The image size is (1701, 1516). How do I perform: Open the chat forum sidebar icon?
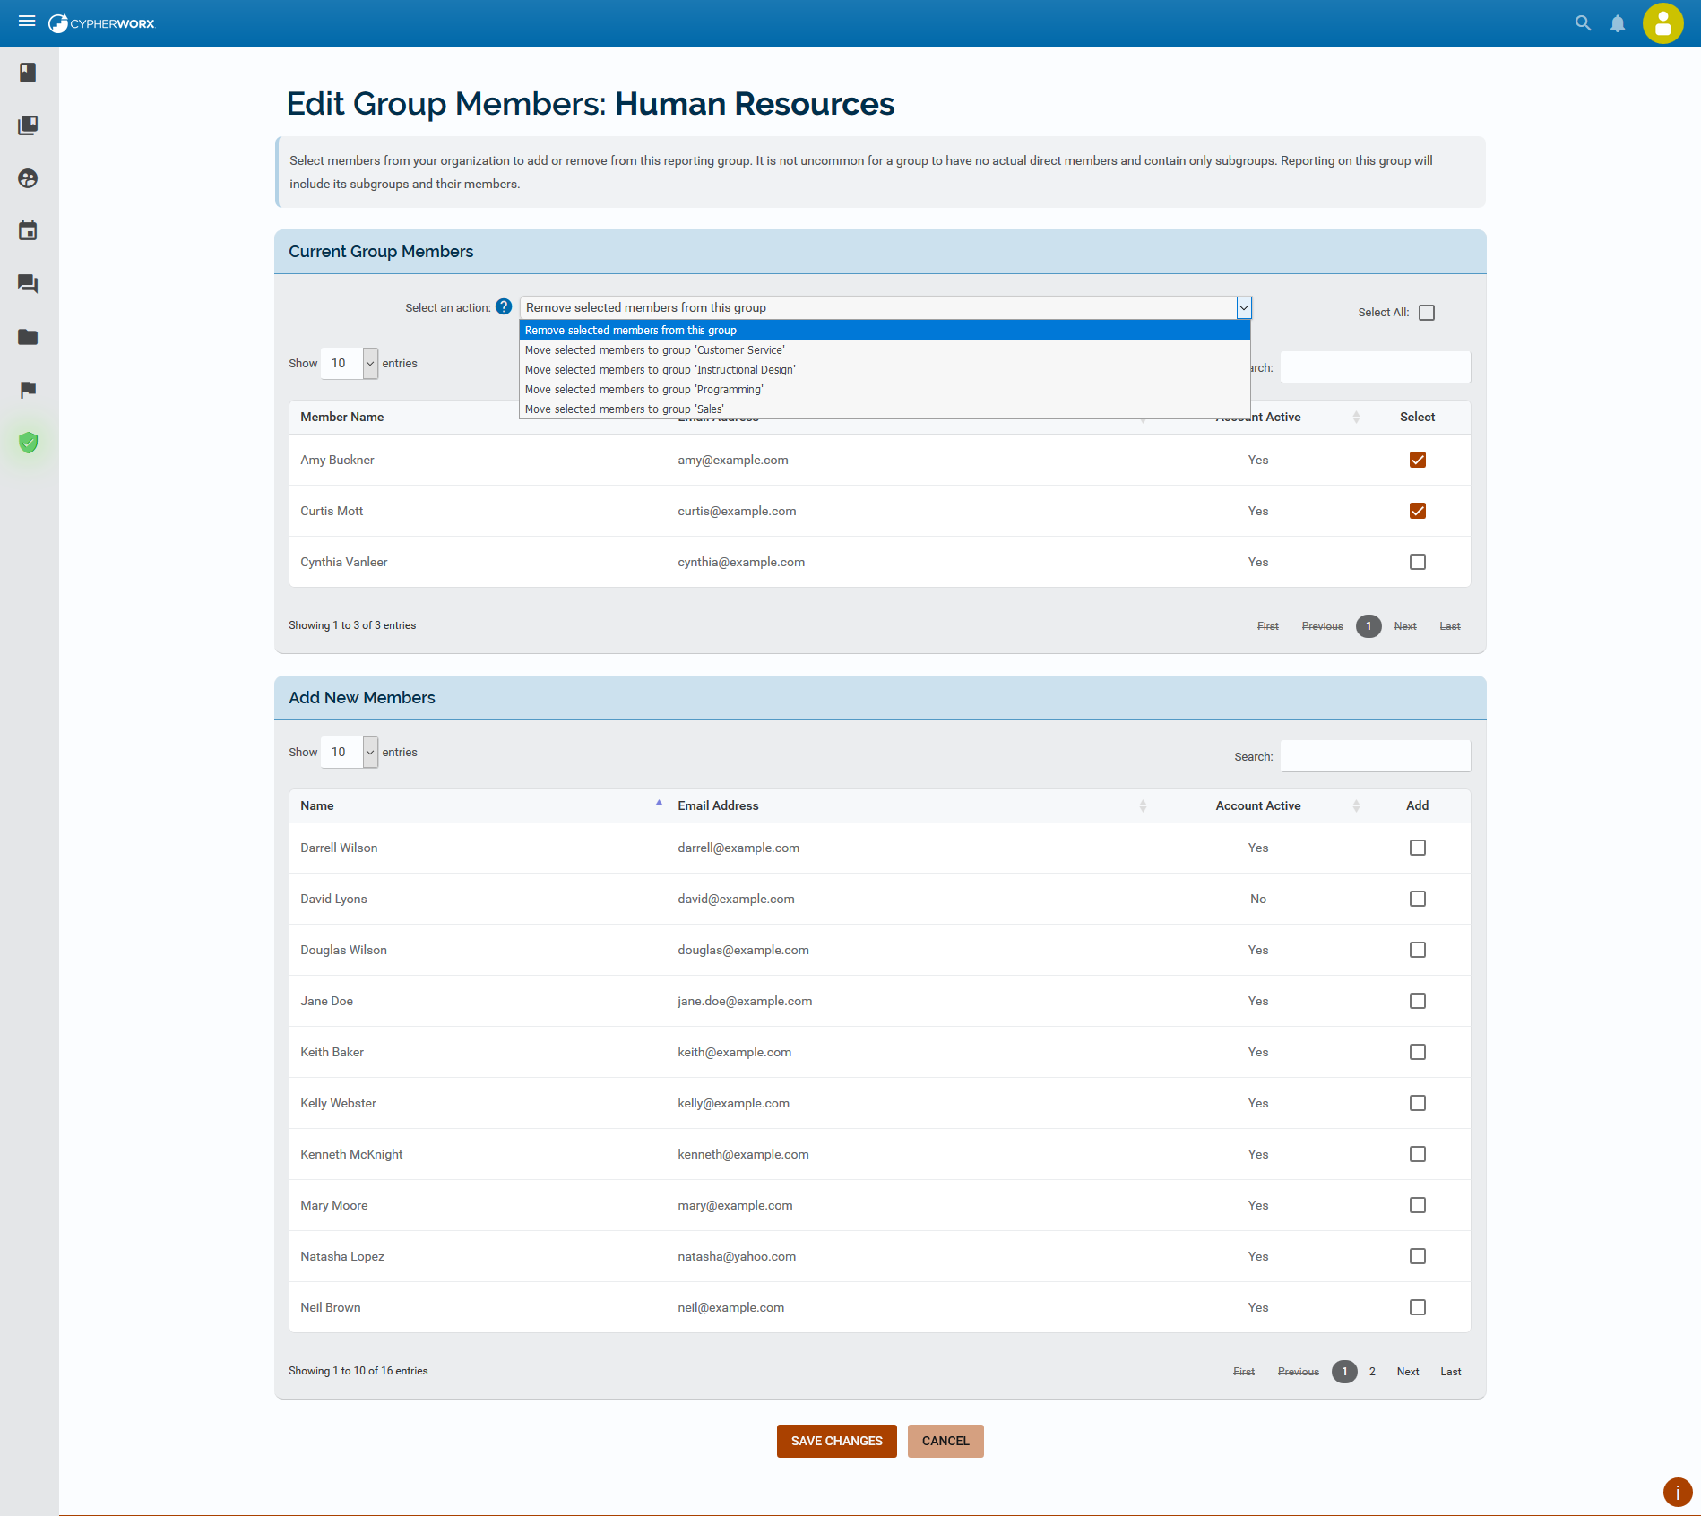(x=28, y=284)
